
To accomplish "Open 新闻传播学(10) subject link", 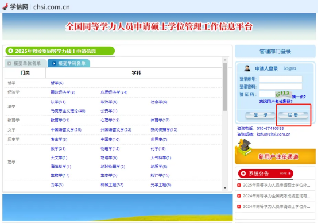I will [164, 130].
